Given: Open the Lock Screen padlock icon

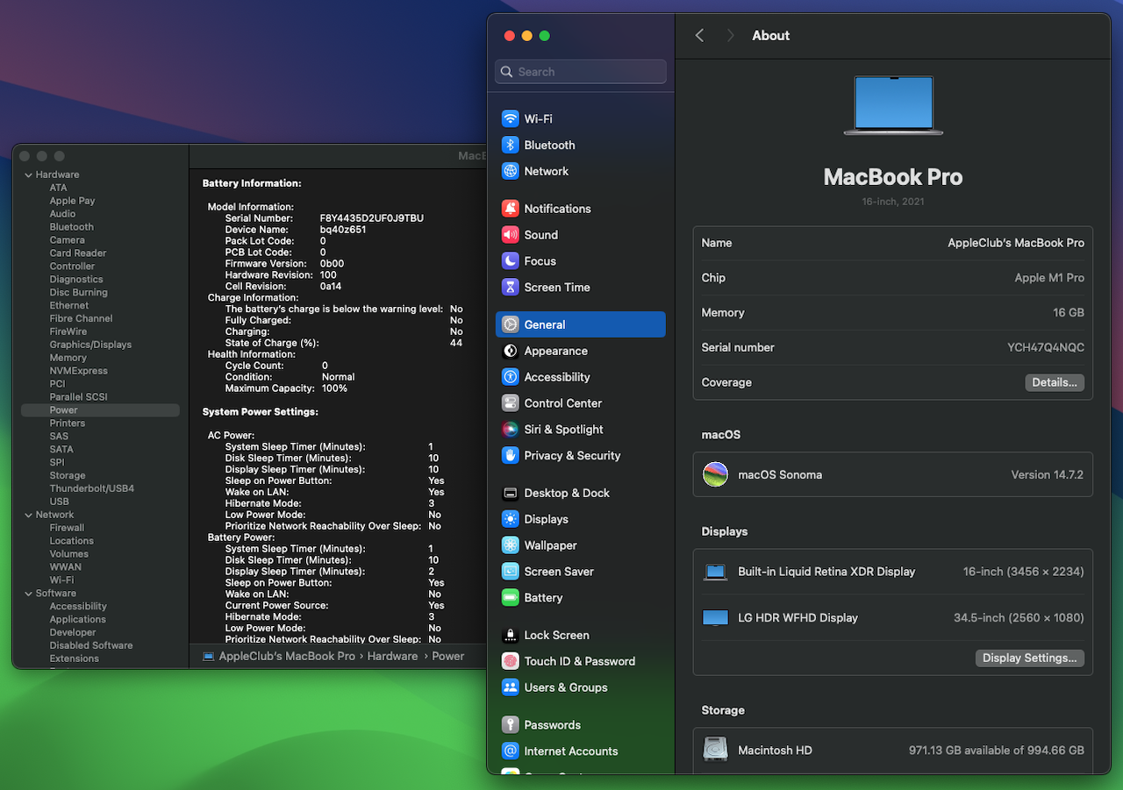Looking at the screenshot, I should [510, 635].
